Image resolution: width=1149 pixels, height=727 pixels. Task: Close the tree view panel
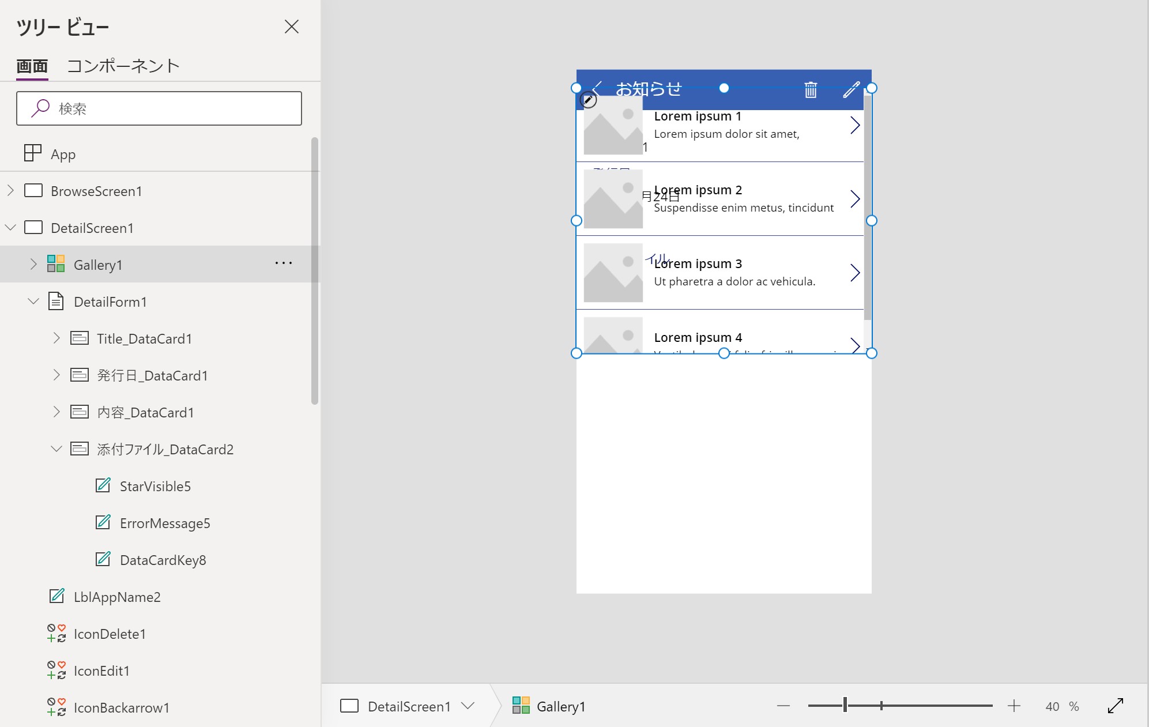(292, 27)
